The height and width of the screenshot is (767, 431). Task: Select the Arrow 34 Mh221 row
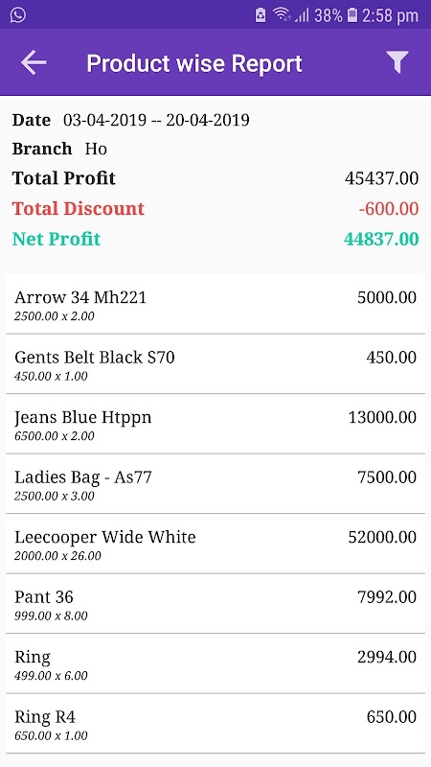[215, 304]
